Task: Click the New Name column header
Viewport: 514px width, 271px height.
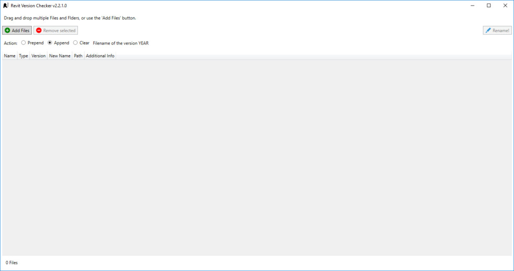Action: tap(60, 56)
